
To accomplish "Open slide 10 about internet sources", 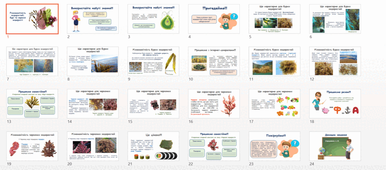I will (x=214, y=61).
